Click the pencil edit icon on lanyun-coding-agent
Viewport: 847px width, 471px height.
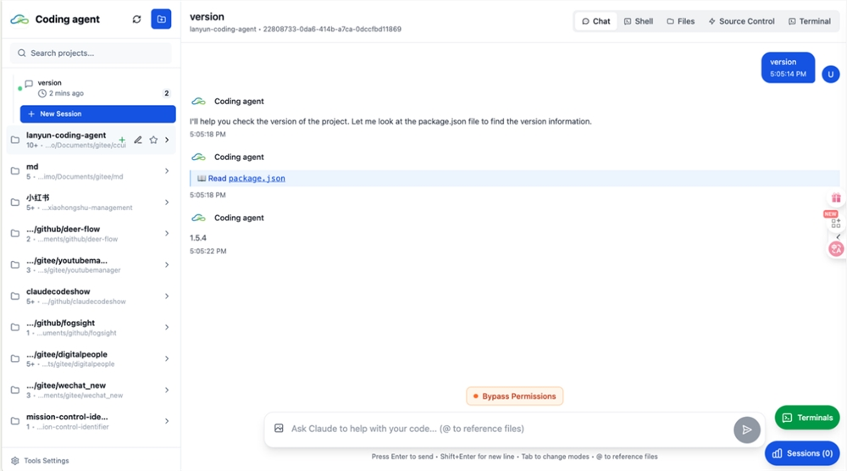click(x=138, y=140)
